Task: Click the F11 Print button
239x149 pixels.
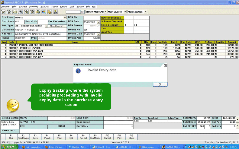Action: pos(119,137)
